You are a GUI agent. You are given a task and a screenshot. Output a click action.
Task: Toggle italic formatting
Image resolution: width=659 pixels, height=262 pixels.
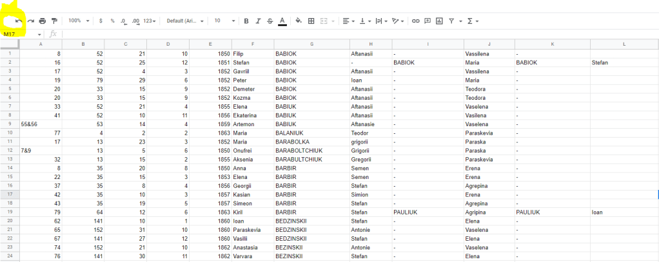point(258,21)
